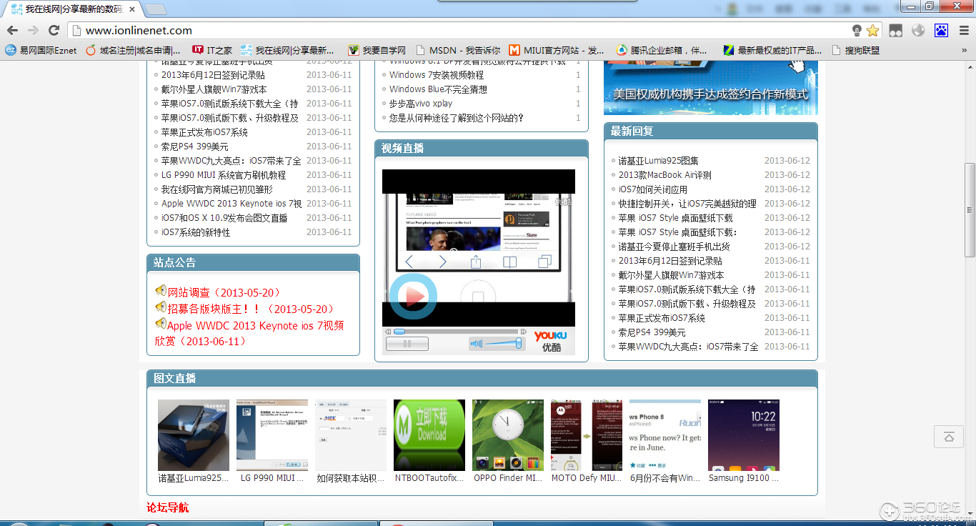Open 2013款MacBook Air评测 link

pos(665,175)
